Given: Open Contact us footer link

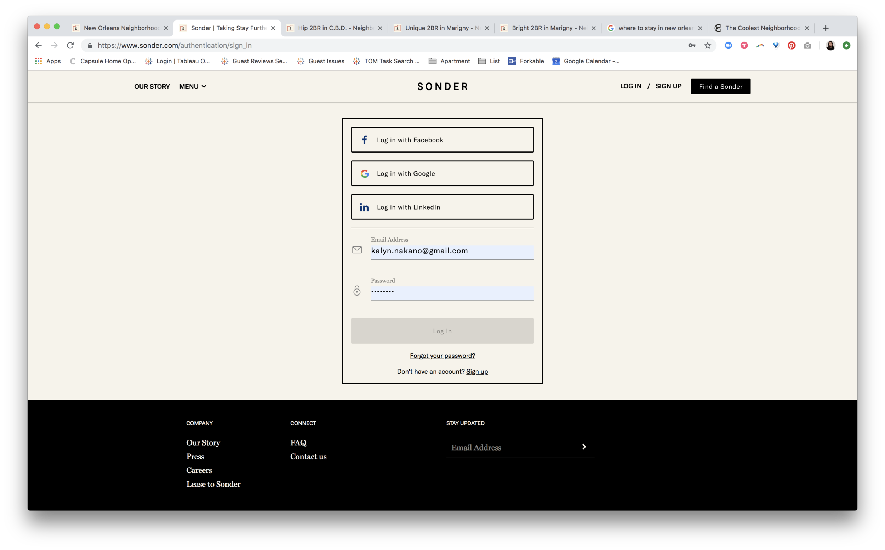Looking at the screenshot, I should [308, 457].
